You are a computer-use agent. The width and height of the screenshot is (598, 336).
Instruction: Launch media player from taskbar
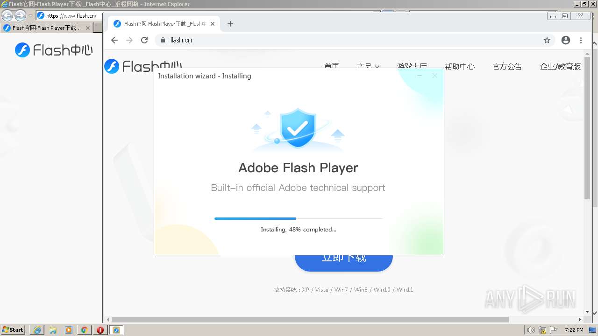tap(69, 330)
